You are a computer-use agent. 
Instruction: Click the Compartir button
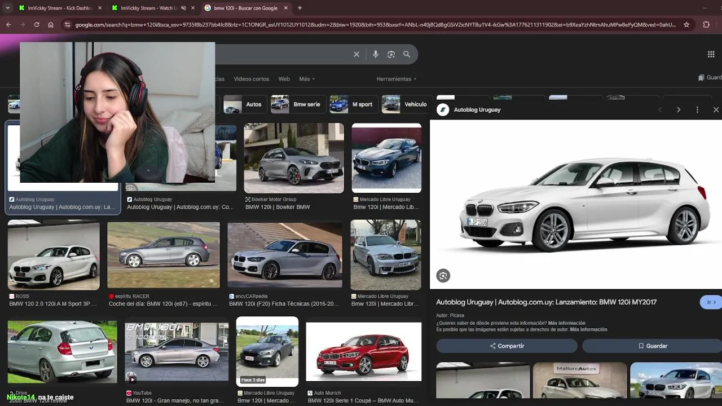(507, 346)
